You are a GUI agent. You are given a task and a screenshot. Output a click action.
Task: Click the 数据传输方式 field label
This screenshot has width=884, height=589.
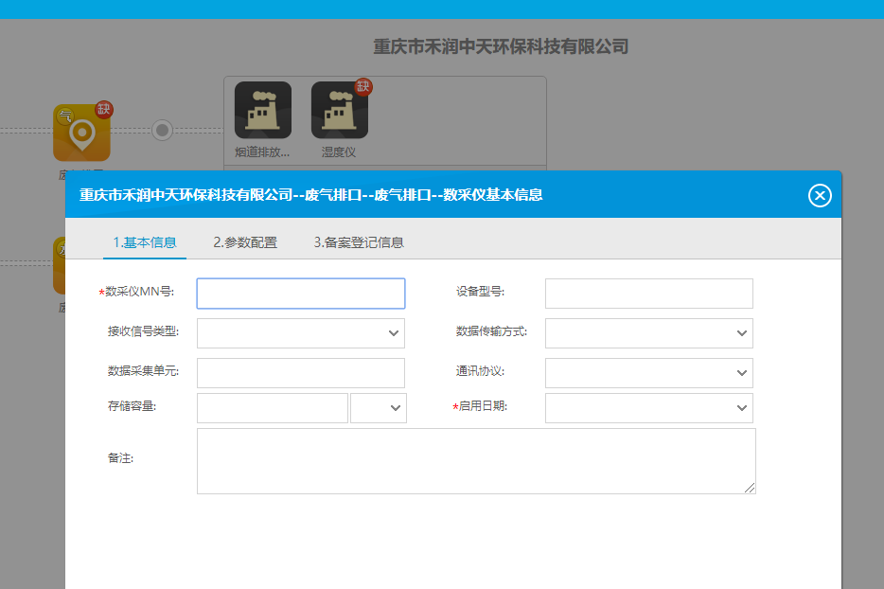coord(491,331)
